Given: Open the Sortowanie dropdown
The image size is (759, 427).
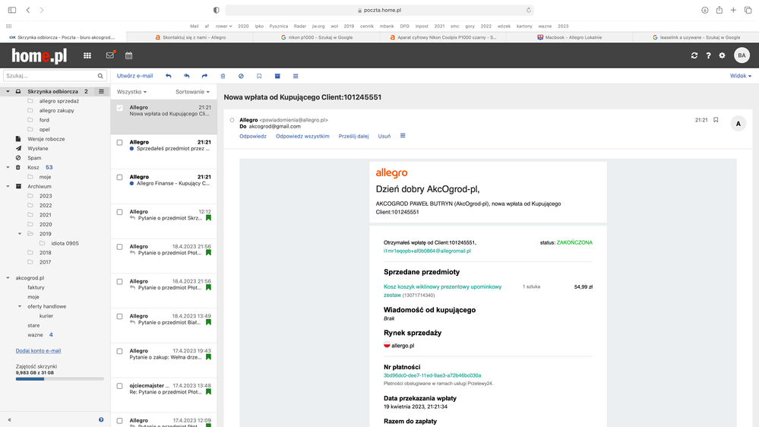Looking at the screenshot, I should tap(192, 92).
